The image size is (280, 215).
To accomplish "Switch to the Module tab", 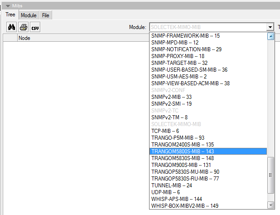I will click(29, 15).
